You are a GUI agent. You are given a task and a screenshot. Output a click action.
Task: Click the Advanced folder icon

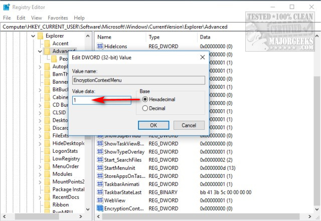pos(47,51)
